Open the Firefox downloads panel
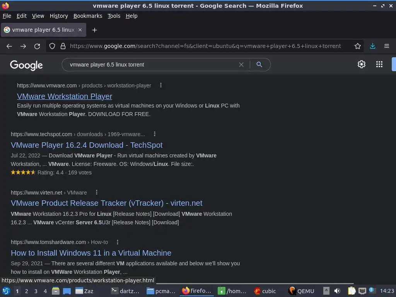 (372, 46)
